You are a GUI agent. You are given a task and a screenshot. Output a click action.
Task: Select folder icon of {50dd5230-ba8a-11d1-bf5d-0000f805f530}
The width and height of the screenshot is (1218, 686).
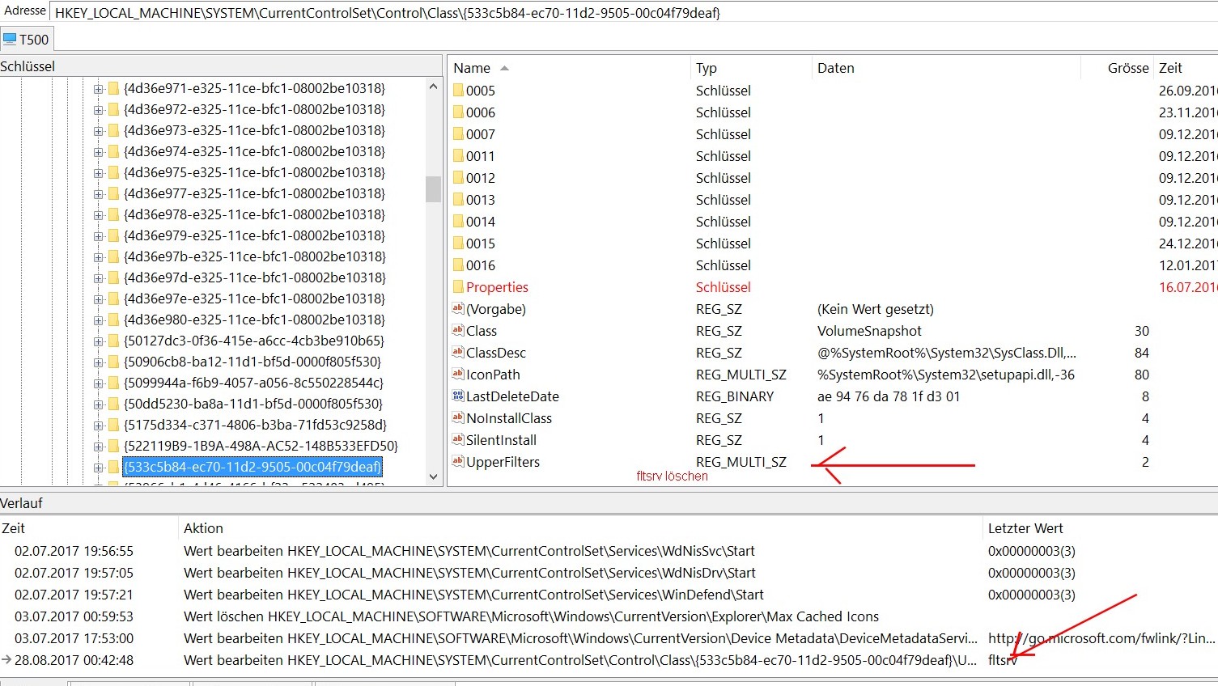click(x=114, y=404)
